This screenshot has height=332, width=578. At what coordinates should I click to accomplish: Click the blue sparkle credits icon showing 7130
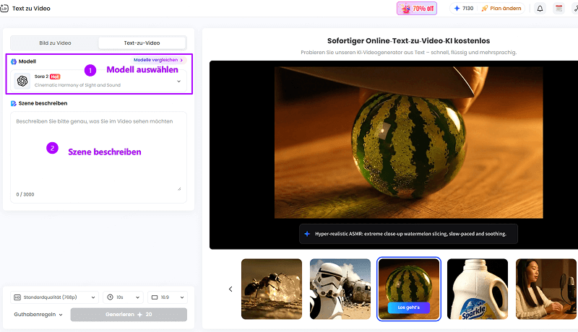pos(459,9)
